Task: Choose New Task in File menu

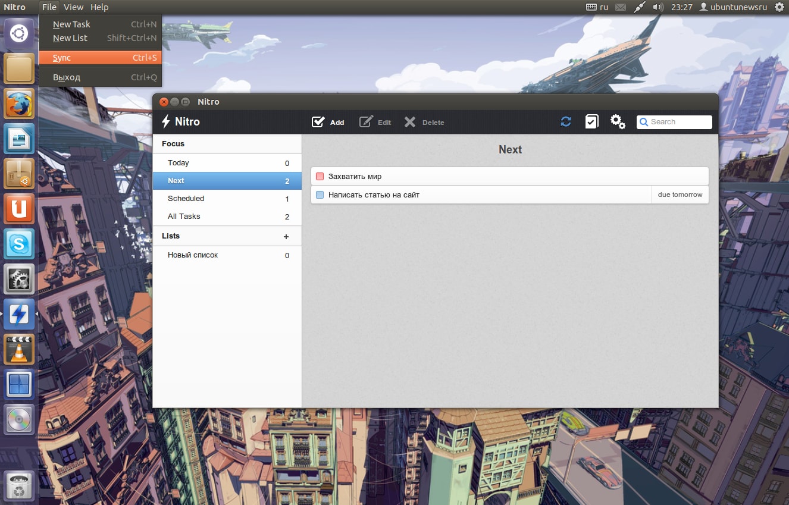Action: [100, 24]
